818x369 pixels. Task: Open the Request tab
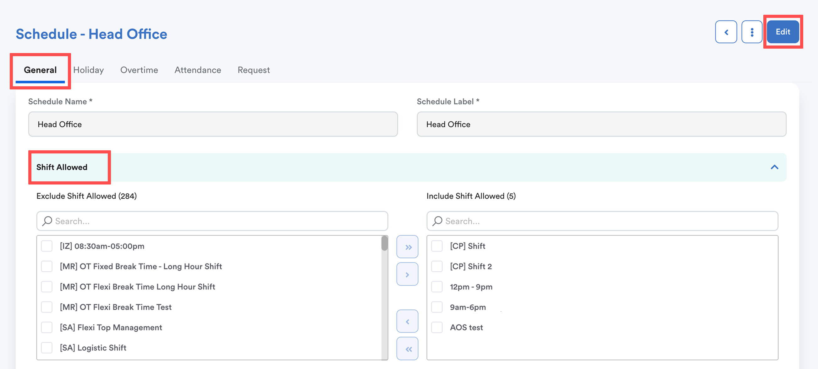click(x=253, y=70)
